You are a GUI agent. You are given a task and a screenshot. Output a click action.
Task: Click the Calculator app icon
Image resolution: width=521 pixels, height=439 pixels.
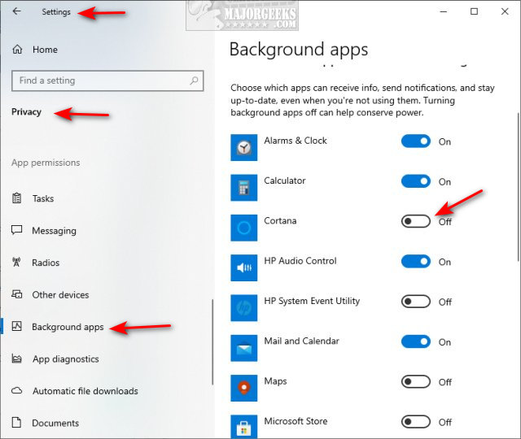[244, 188]
